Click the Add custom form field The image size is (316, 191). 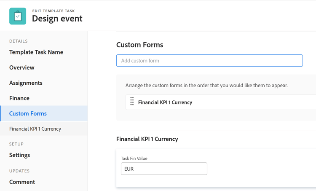tap(209, 61)
